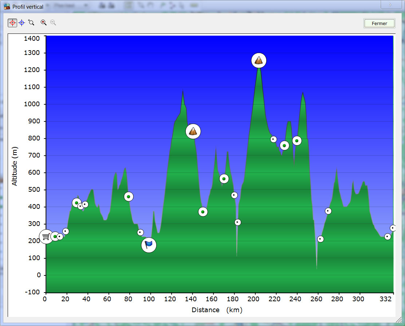
Task: Click the shopping cart waypoint at start
Action: pyautogui.click(x=46, y=237)
